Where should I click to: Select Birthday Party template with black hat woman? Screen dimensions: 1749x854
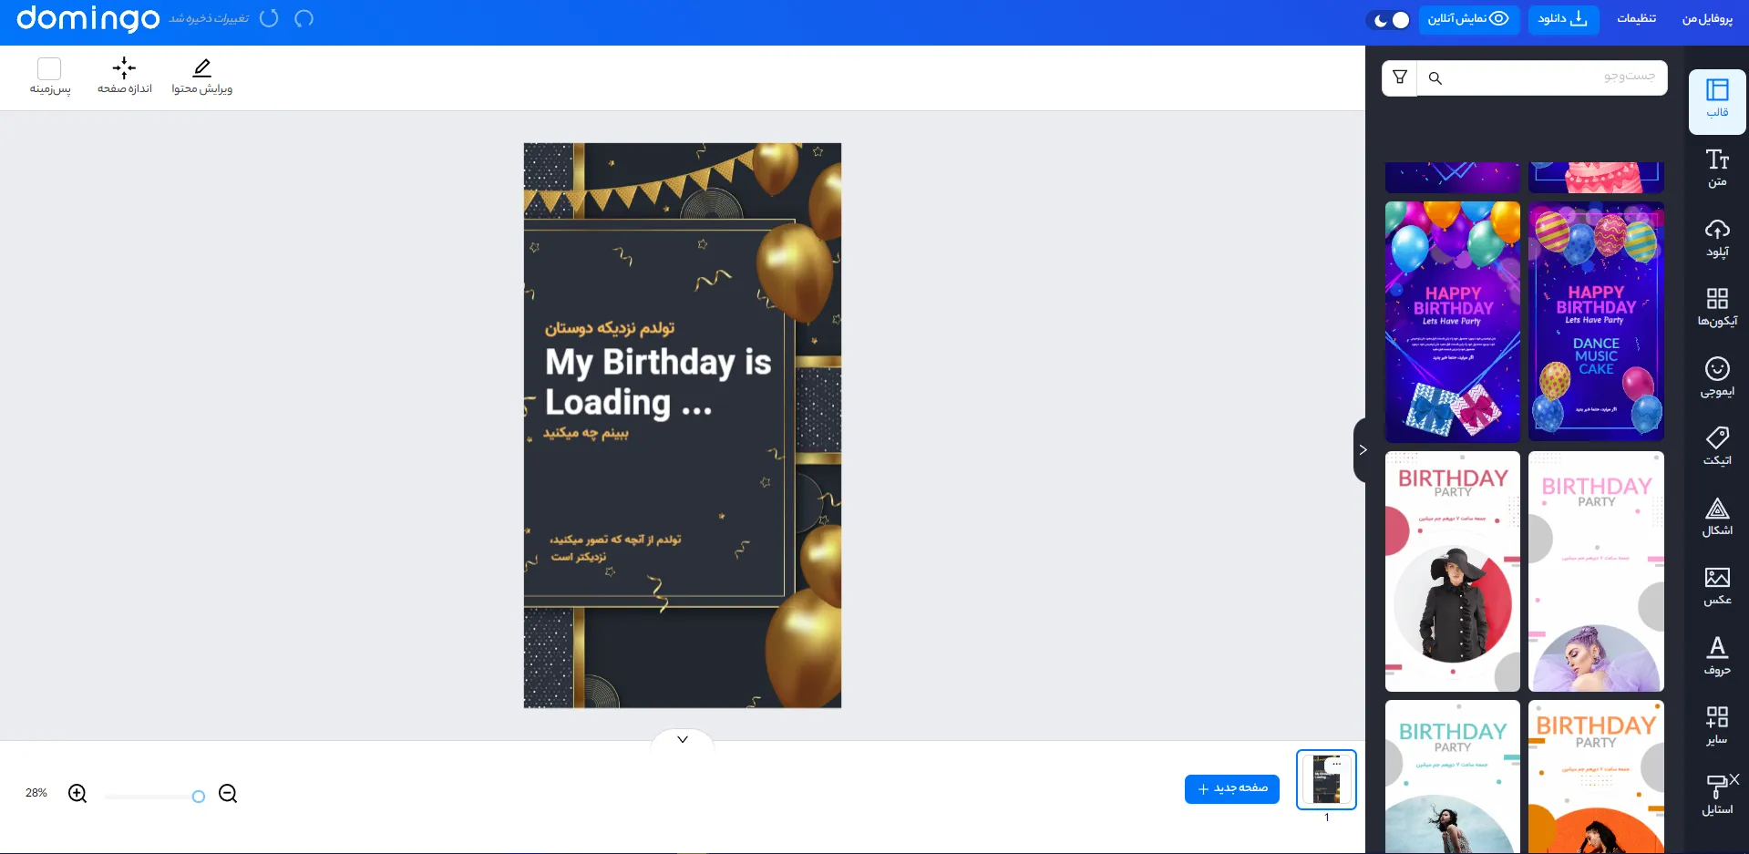click(1453, 571)
